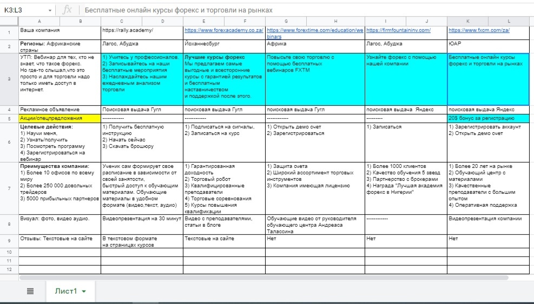This screenshot has height=304, width=534.
Task: Select column I header
Action: 386,21
